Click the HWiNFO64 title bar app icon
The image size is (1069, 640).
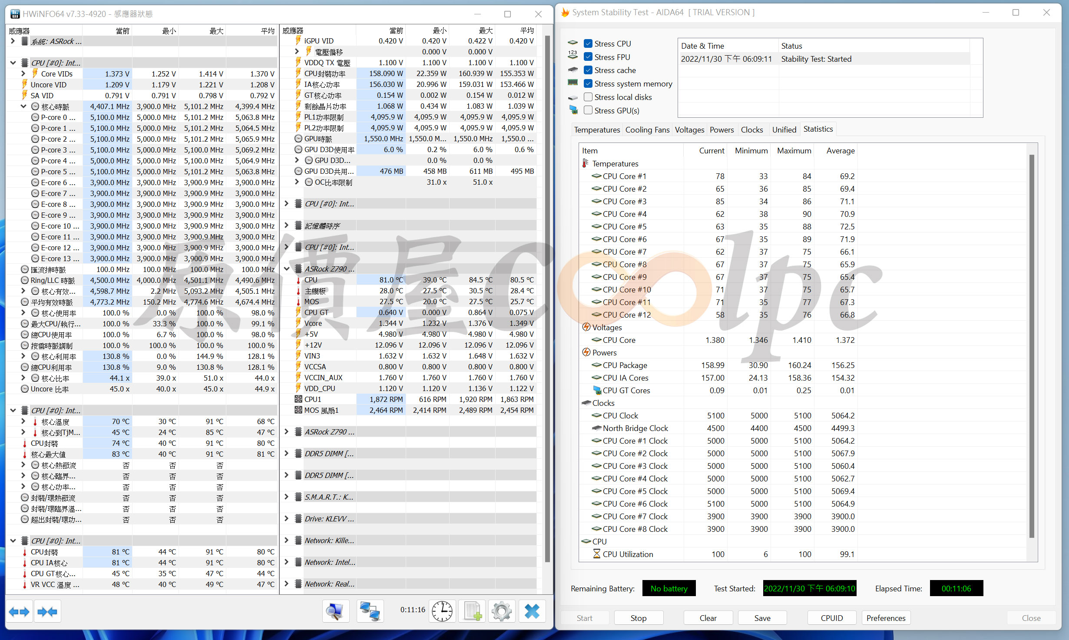(15, 14)
